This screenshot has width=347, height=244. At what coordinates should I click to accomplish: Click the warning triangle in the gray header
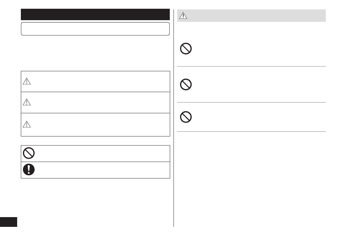pos(183,16)
